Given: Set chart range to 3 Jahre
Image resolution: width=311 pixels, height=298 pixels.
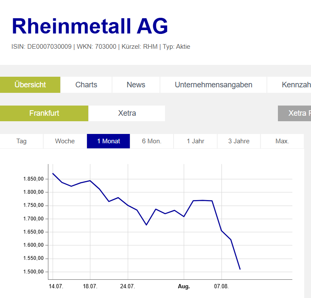Looking at the screenshot, I should pos(239,141).
